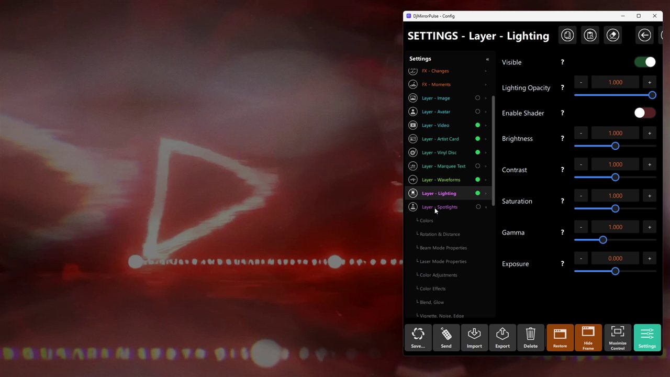
Task: Show help for Gamma question mark
Action: coord(563,232)
